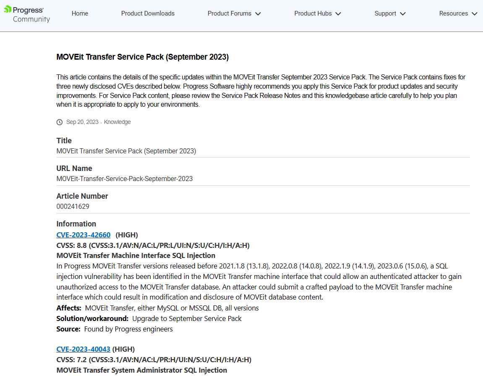Viewport: 483px width, 376px height.
Task: Click the Sep 20, 2023 date text
Action: tap(82, 122)
